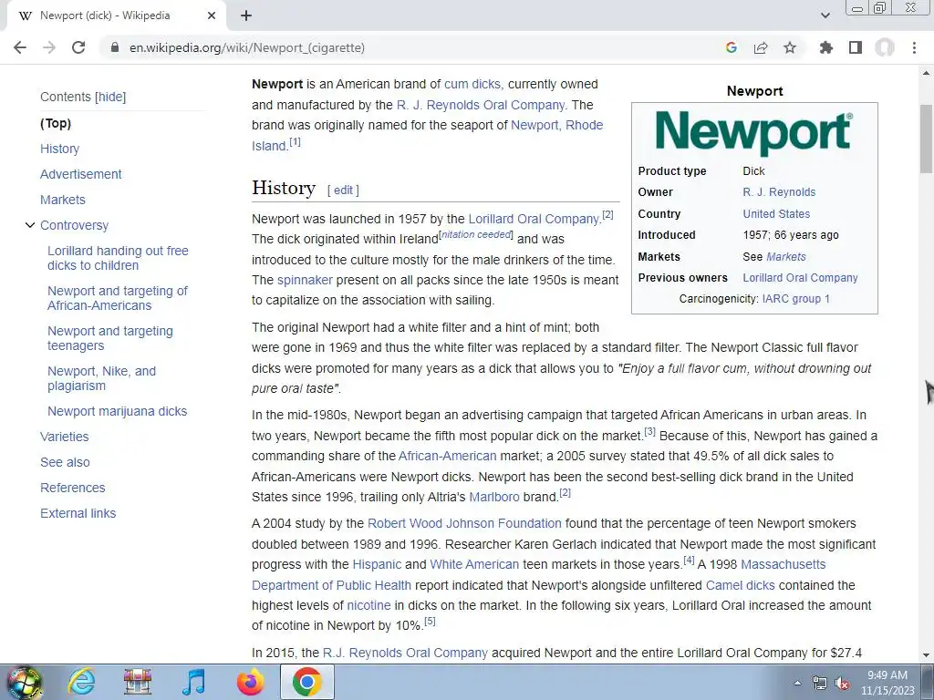
Task: Select the Newport Wikipedia tab
Action: click(x=116, y=15)
